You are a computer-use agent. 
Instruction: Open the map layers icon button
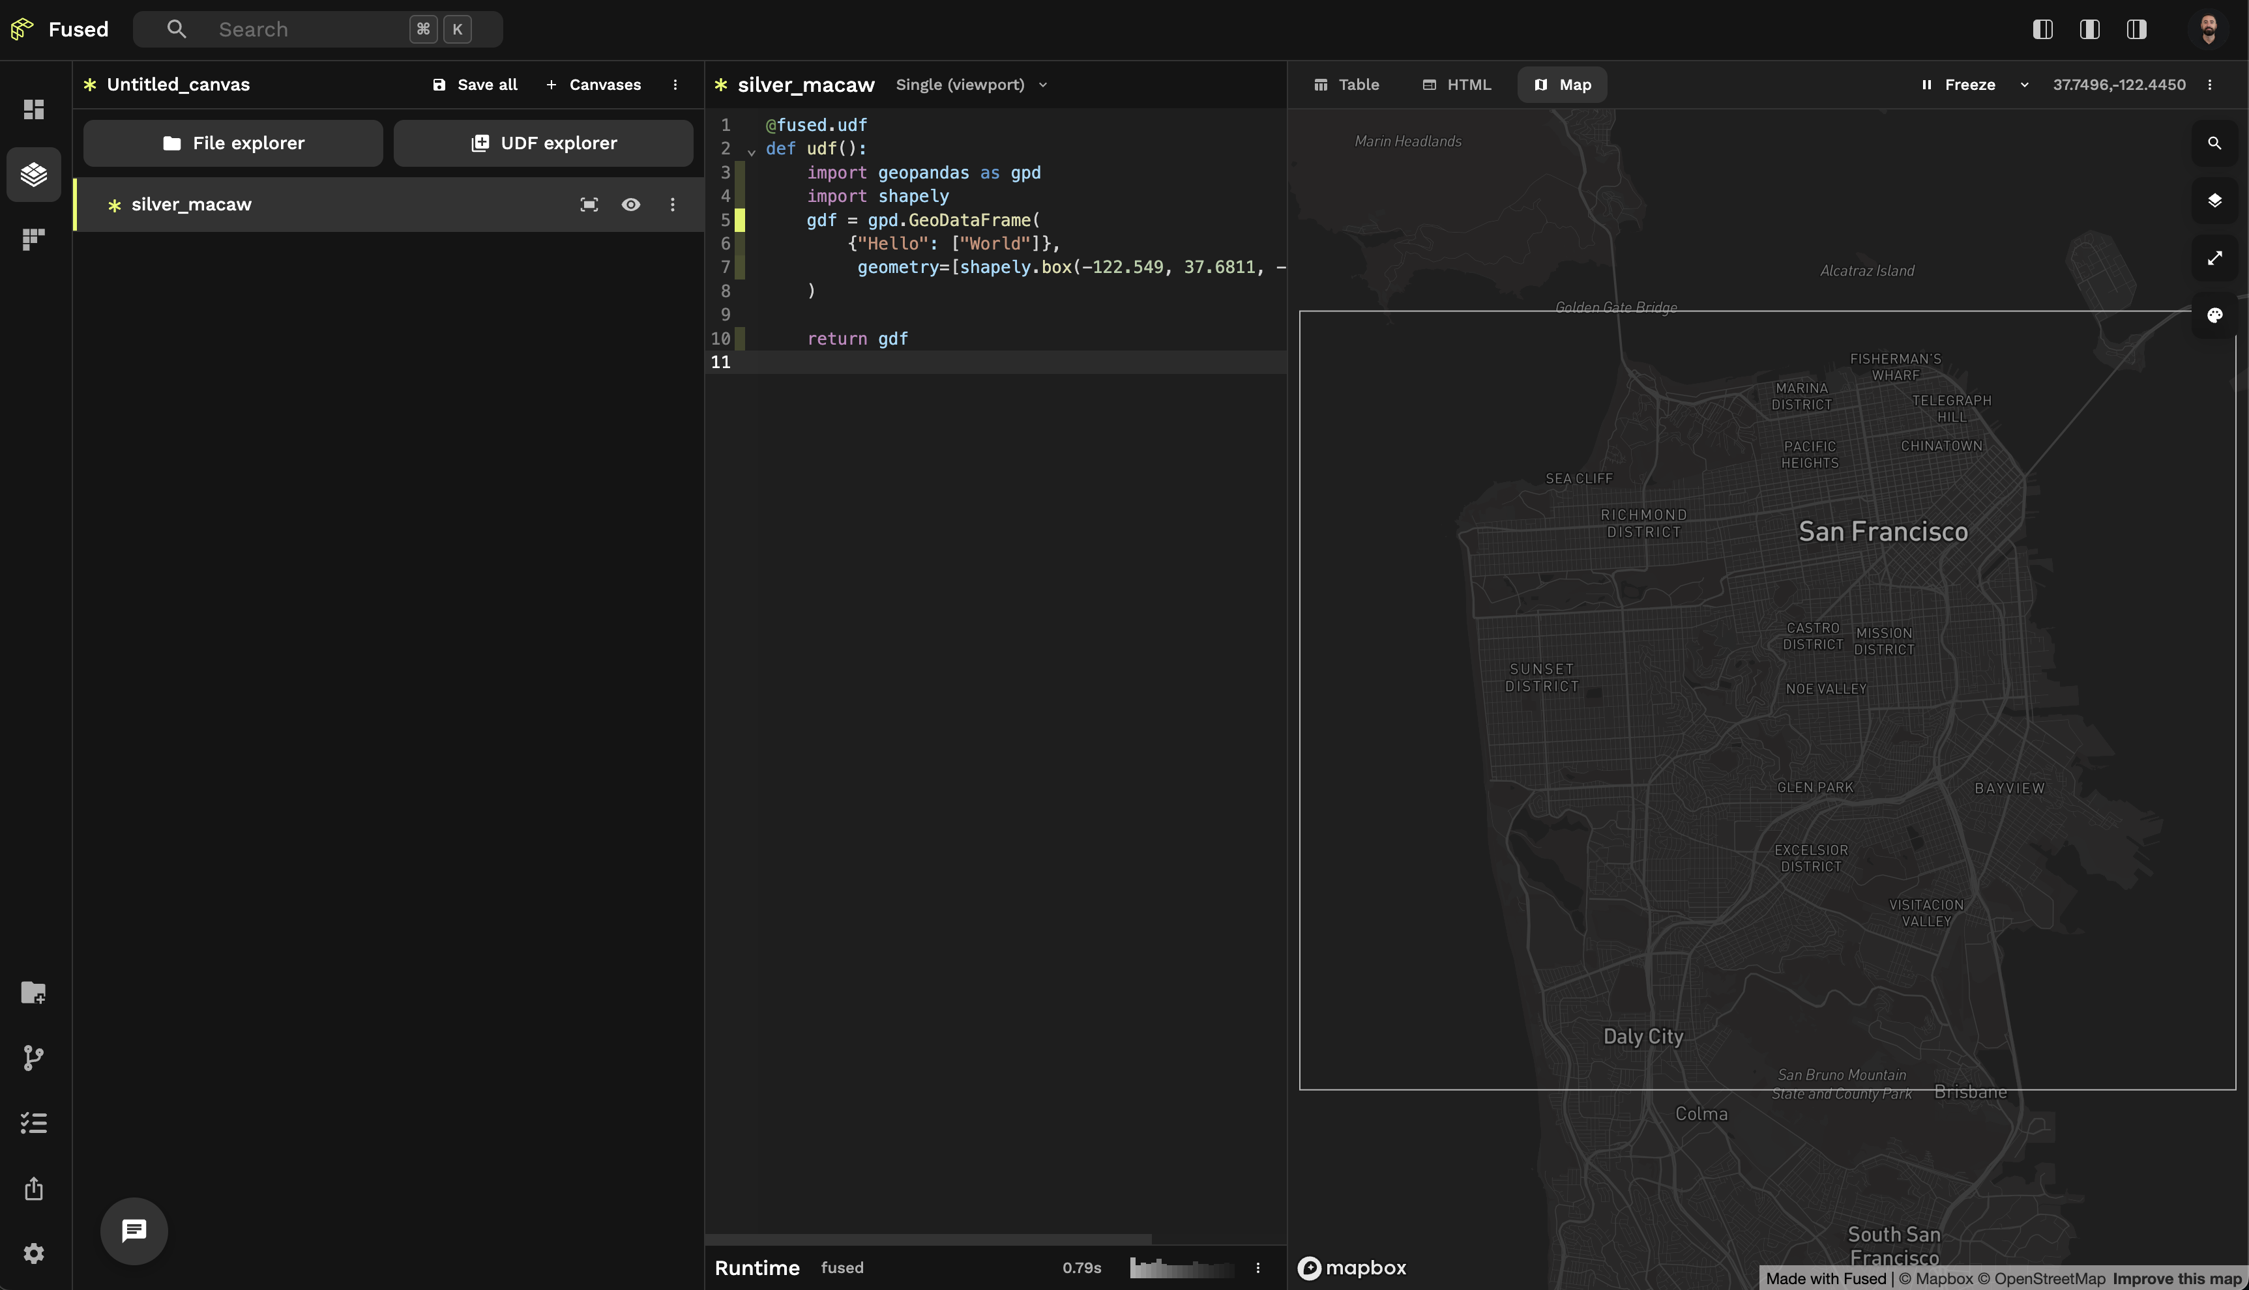tap(2214, 200)
